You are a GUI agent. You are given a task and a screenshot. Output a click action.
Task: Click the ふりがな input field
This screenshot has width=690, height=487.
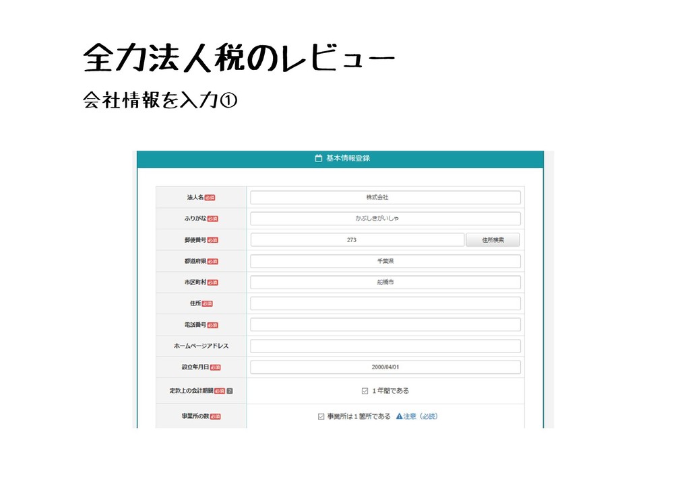click(x=385, y=218)
